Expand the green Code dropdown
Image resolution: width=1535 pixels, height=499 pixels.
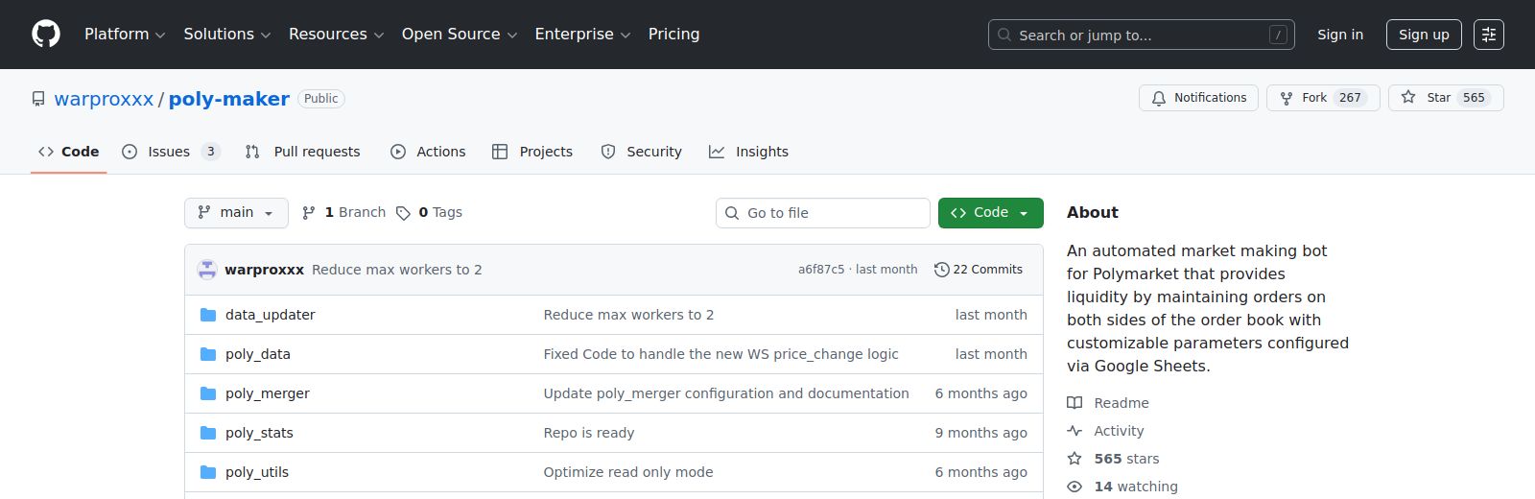coord(990,213)
